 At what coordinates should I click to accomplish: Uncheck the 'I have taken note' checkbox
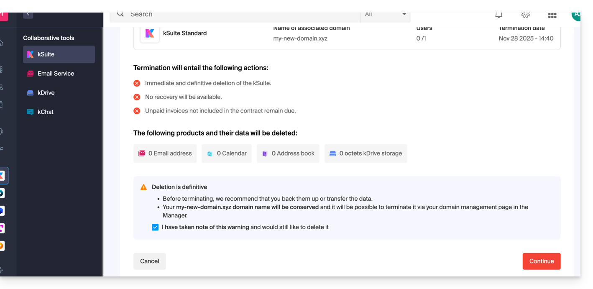click(155, 228)
